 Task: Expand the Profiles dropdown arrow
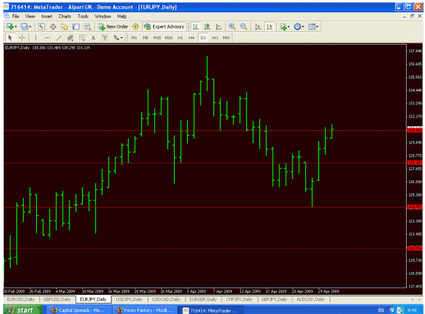[x=30, y=26]
